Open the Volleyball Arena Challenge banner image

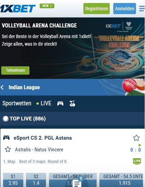tap(72, 48)
